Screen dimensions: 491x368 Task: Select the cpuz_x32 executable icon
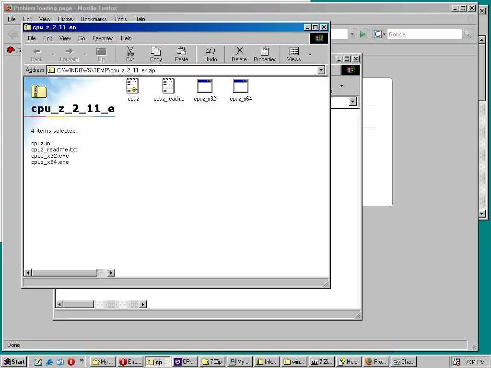(x=205, y=86)
